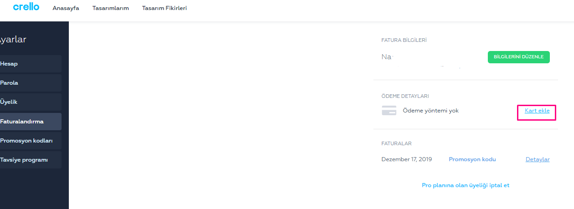
Task: Click Pro planına olan üyeliği iptal et
Action: pyautogui.click(x=465, y=185)
